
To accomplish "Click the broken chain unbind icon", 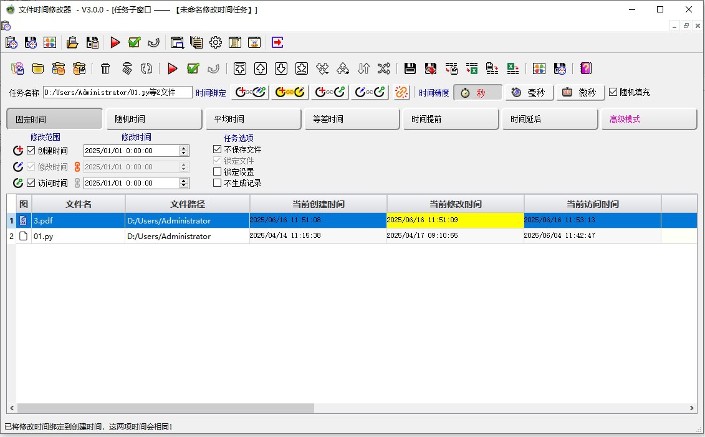I will coord(401,92).
